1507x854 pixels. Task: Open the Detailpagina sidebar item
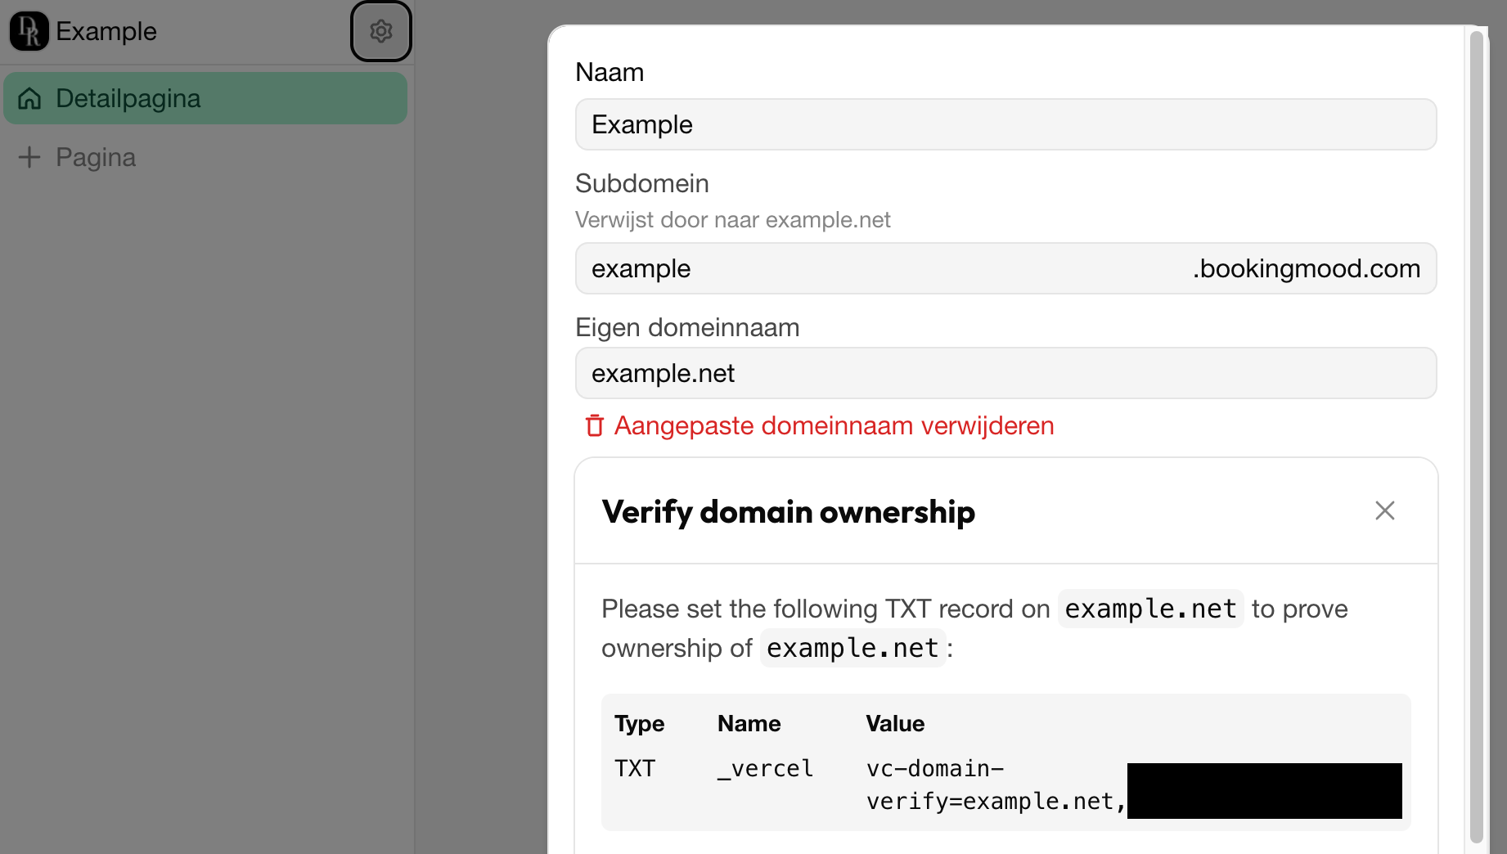(x=205, y=98)
